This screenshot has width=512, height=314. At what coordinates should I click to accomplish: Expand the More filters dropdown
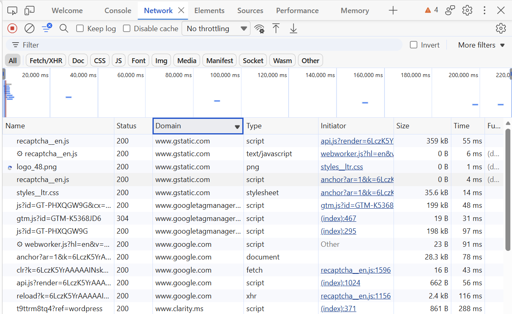tap(481, 45)
